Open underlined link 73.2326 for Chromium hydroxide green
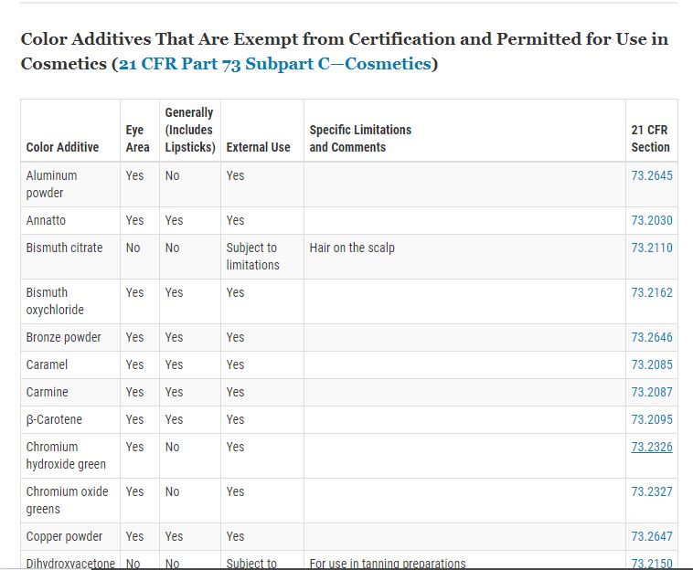Image resolution: width=693 pixels, height=570 pixels. tap(652, 447)
